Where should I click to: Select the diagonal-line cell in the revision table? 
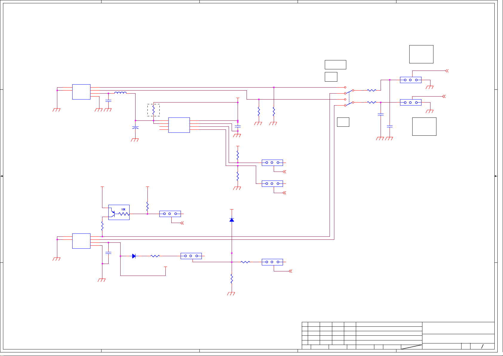click(x=411, y=347)
